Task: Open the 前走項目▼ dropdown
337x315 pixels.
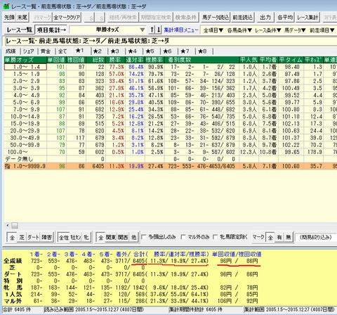Action: (x=322, y=30)
